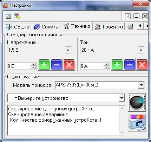Switch to the Сокеты tab

click(x=46, y=27)
